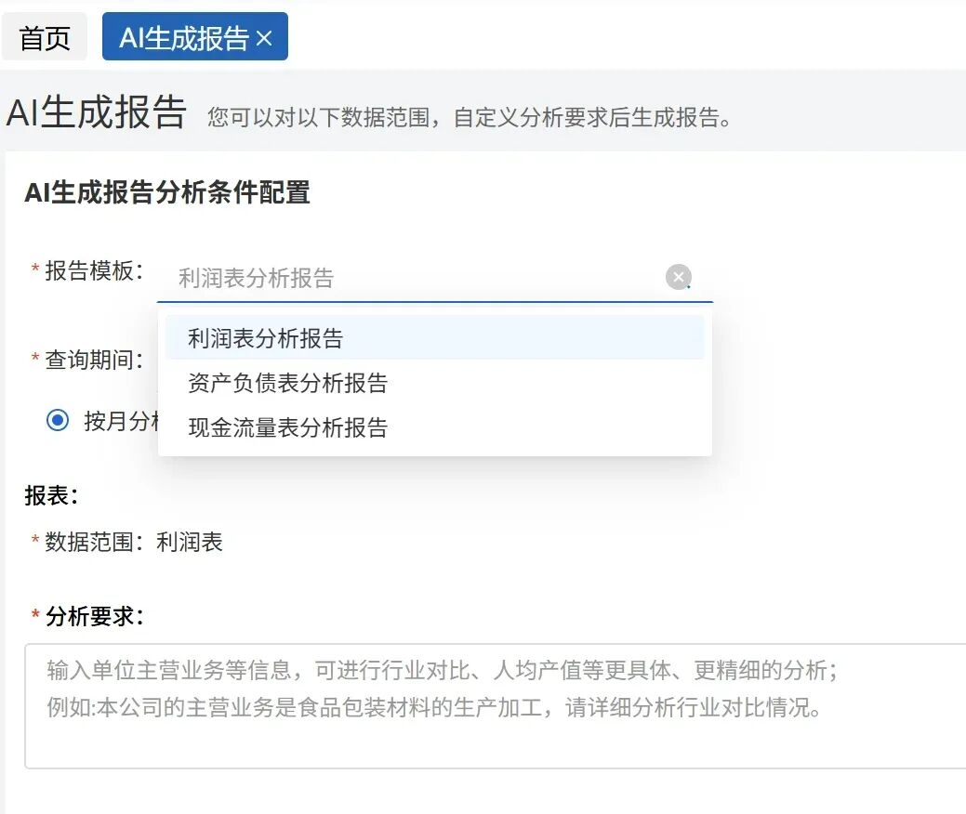The image size is (966, 814).
Task: Switch to the 首页 tab
Action: (45, 38)
